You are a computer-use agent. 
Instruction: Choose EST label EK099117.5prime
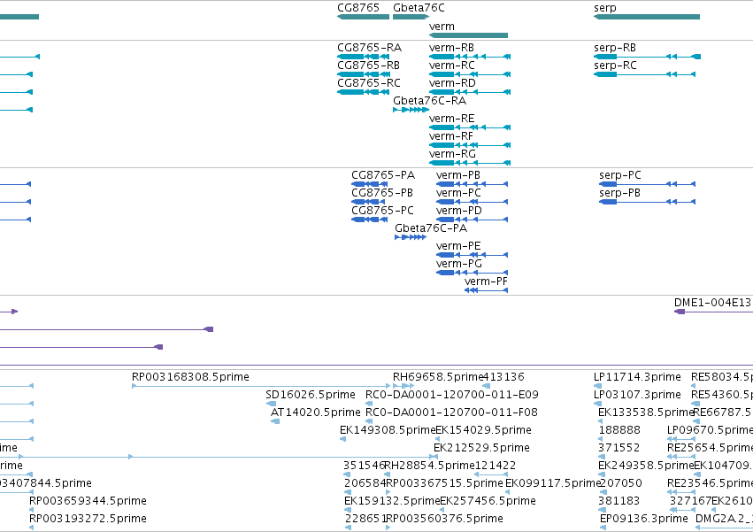click(553, 483)
